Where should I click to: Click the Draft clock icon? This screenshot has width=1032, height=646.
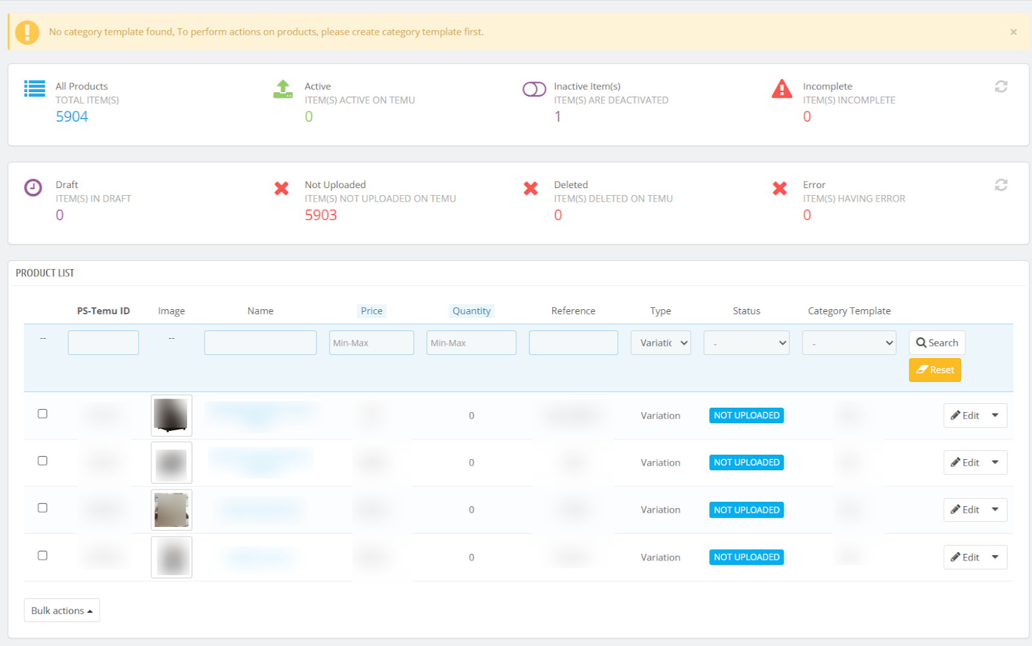[x=33, y=187]
